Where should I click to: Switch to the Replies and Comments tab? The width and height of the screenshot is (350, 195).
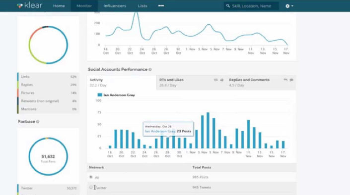pyautogui.click(x=261, y=83)
